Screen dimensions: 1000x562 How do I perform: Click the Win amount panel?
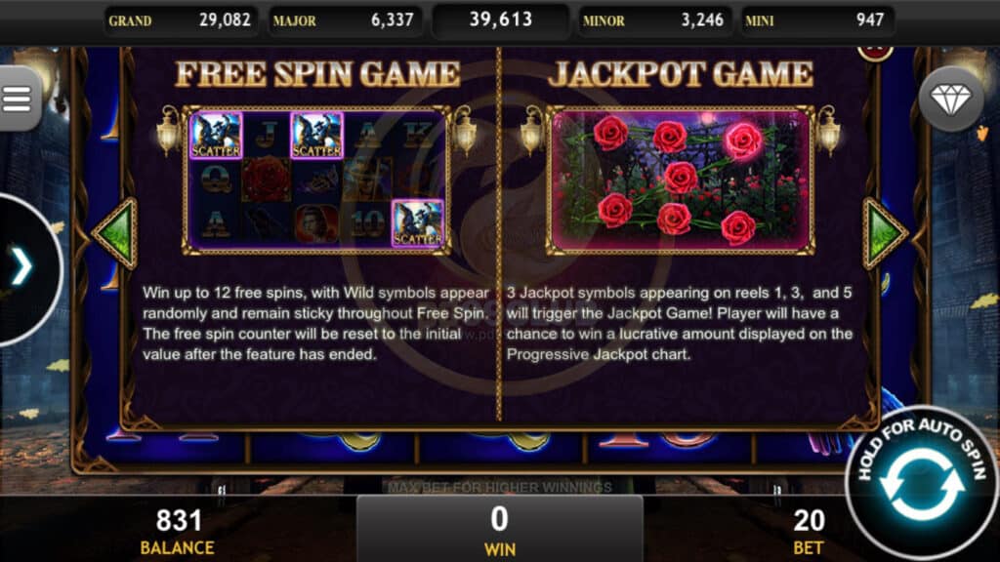click(499, 529)
